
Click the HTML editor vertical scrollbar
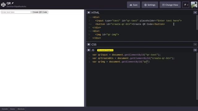coord(197,23)
